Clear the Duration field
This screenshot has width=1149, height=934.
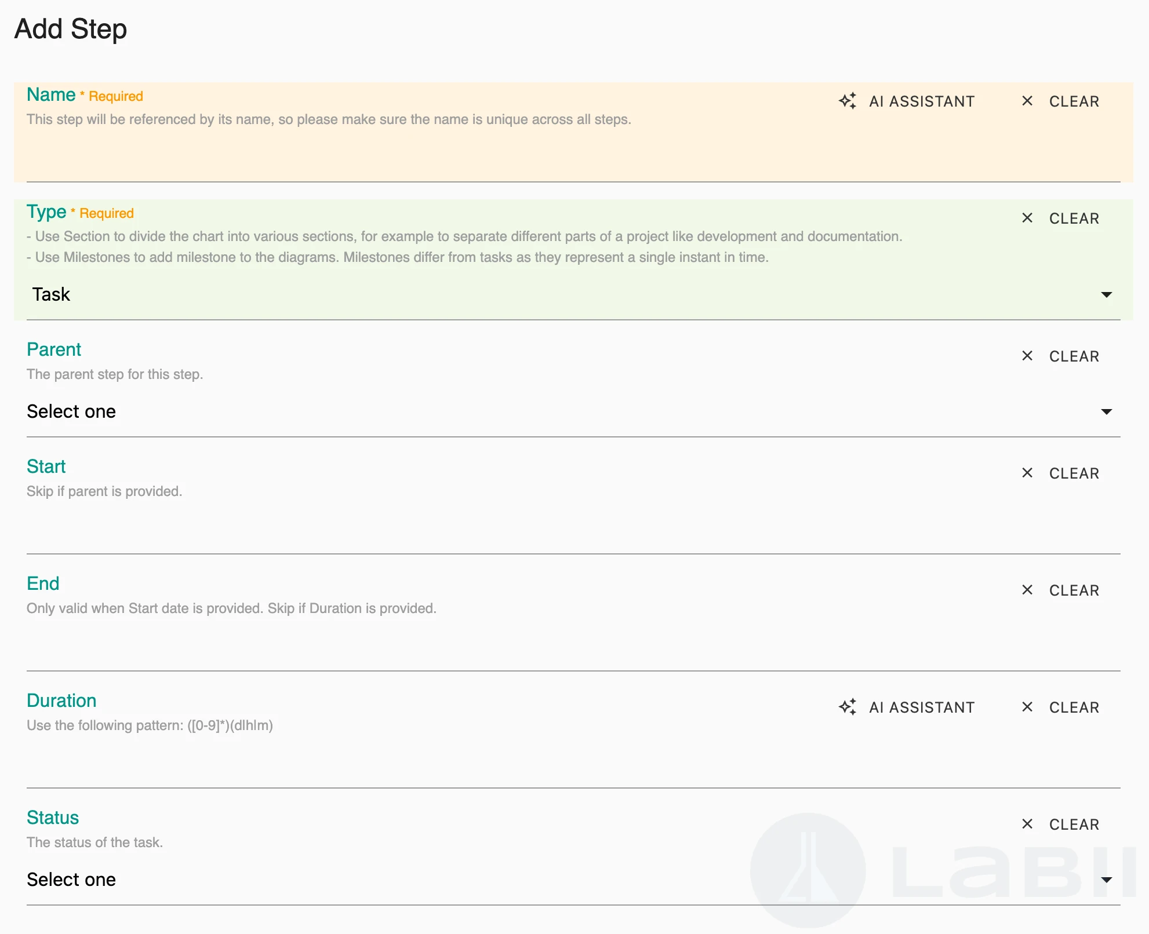(1061, 707)
